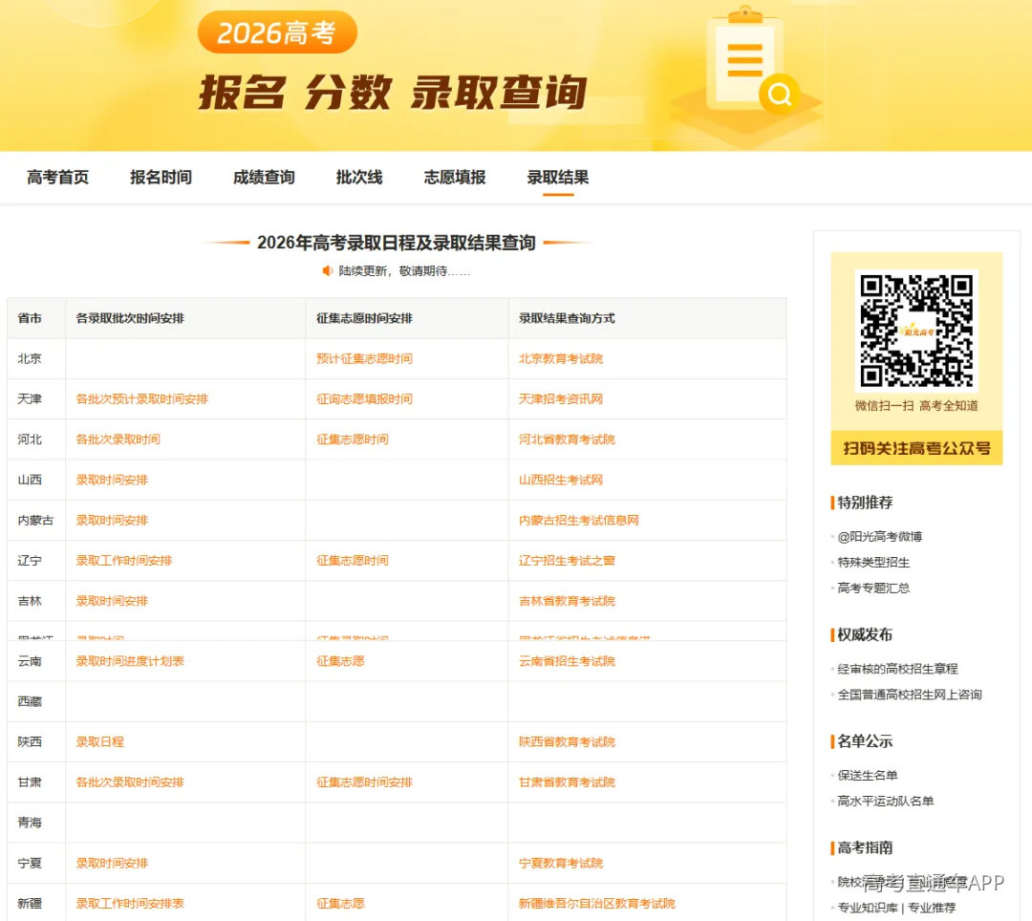Click the 特别推荐 section heading
Image resolution: width=1032 pixels, height=921 pixels.
[x=865, y=503]
